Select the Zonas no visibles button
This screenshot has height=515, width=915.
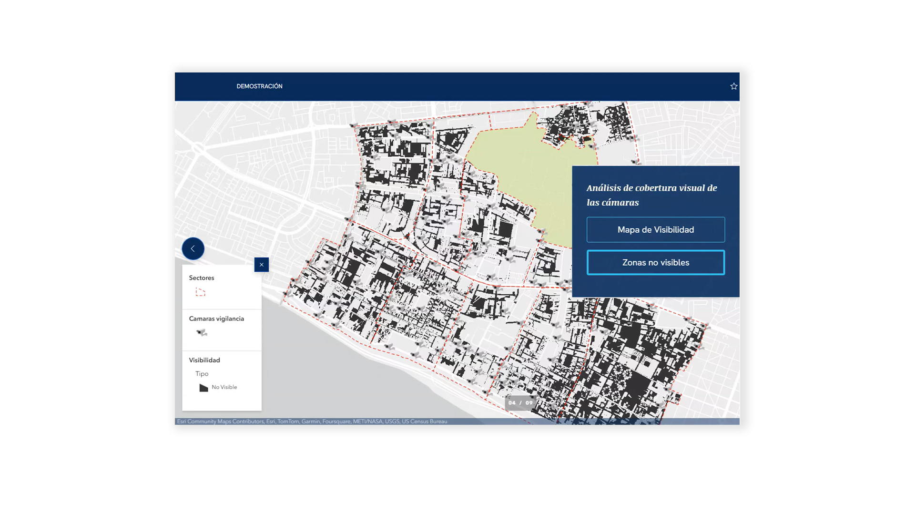(x=656, y=263)
